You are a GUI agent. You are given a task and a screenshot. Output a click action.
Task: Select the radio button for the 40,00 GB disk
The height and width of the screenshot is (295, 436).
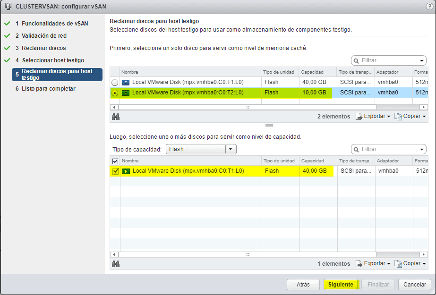[x=114, y=82]
